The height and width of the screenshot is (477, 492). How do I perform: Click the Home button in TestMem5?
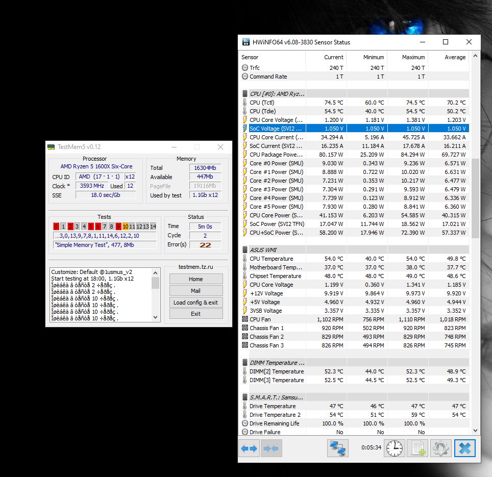click(196, 279)
